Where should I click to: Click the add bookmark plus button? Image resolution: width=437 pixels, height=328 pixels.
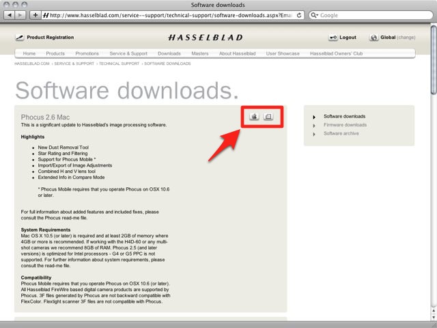(x=36, y=15)
